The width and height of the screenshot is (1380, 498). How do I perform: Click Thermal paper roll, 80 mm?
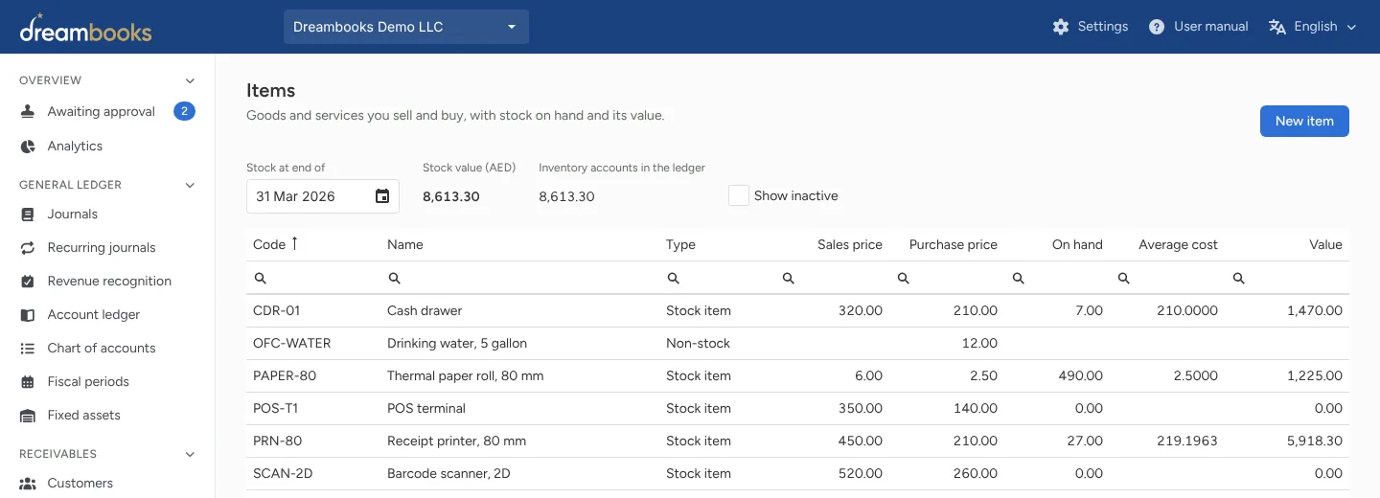click(465, 375)
